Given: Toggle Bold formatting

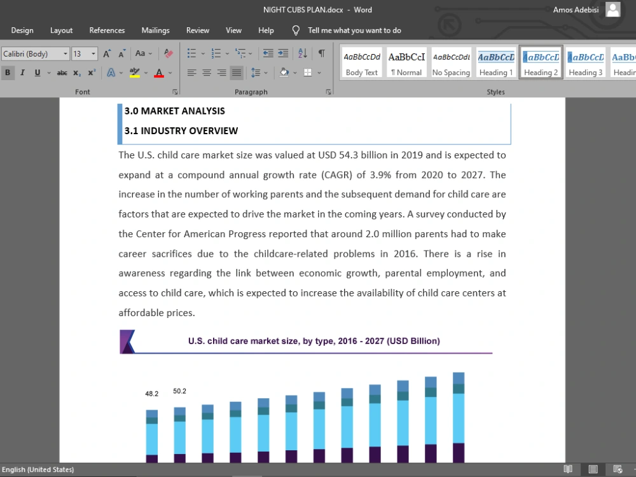Looking at the screenshot, I should pos(7,73).
